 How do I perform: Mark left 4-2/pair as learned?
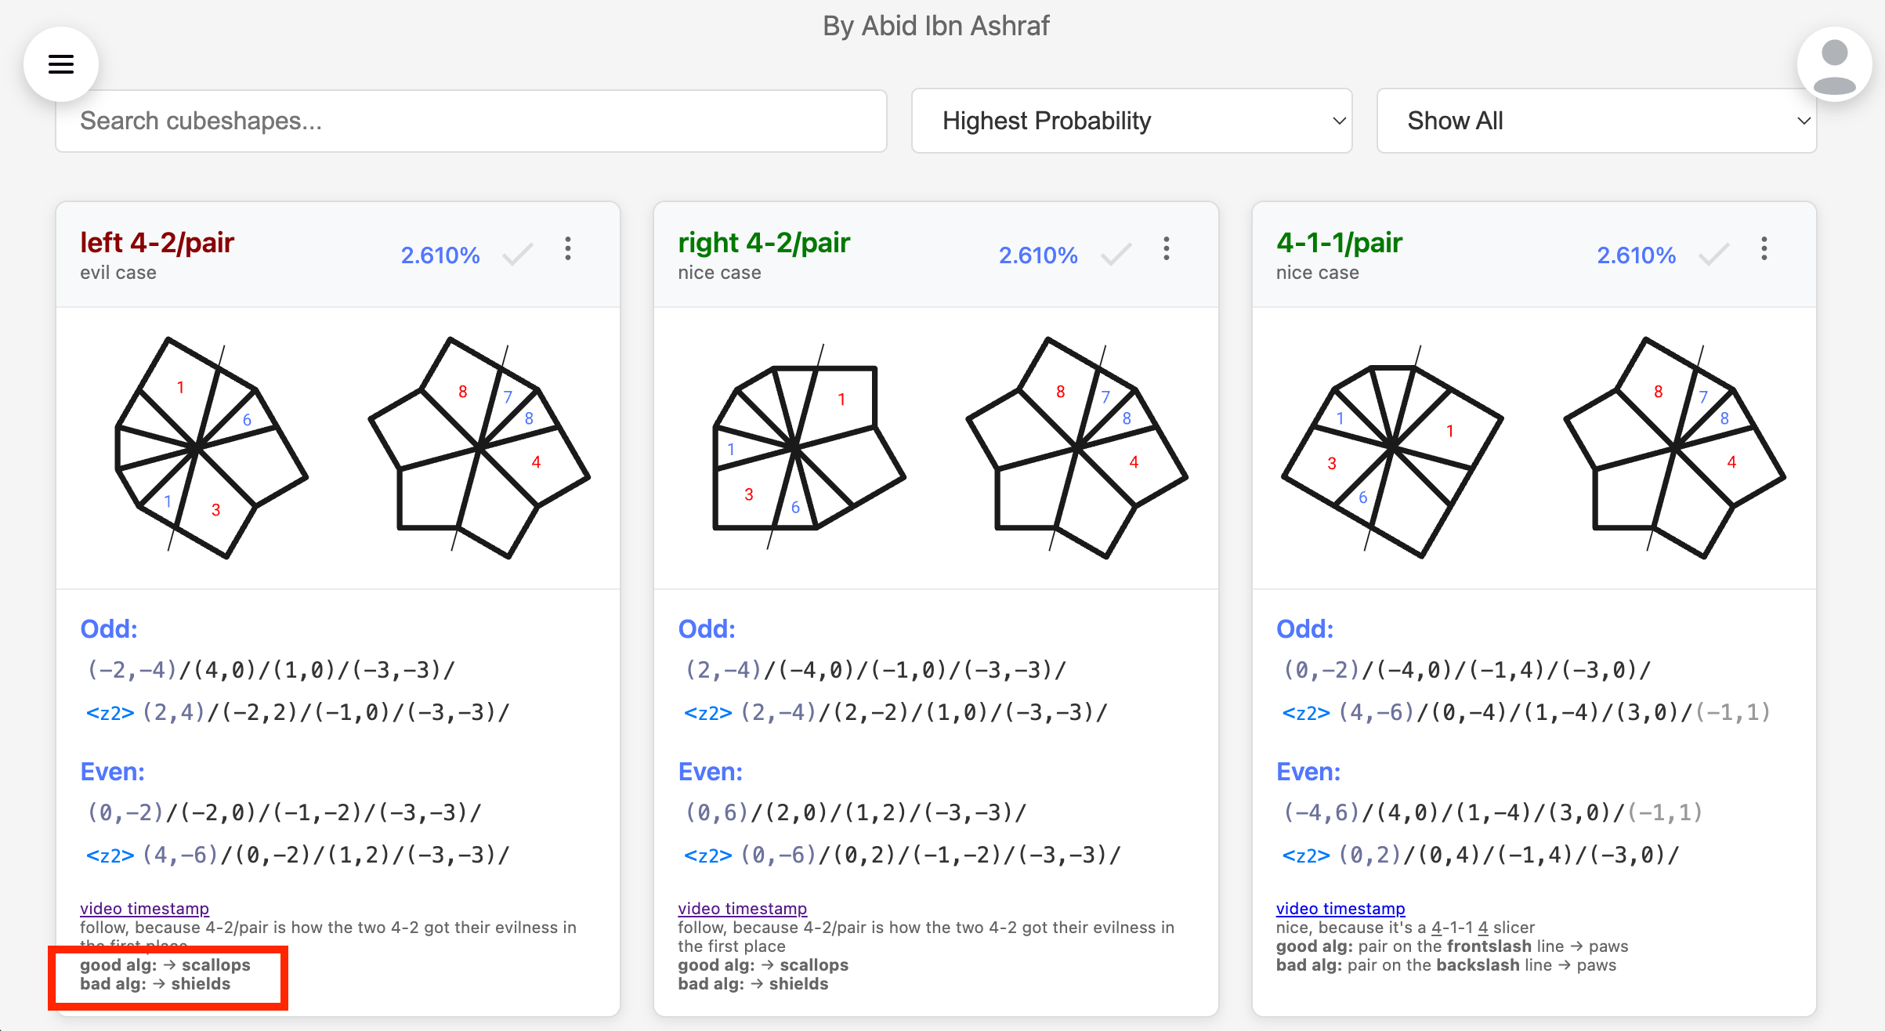pos(518,254)
